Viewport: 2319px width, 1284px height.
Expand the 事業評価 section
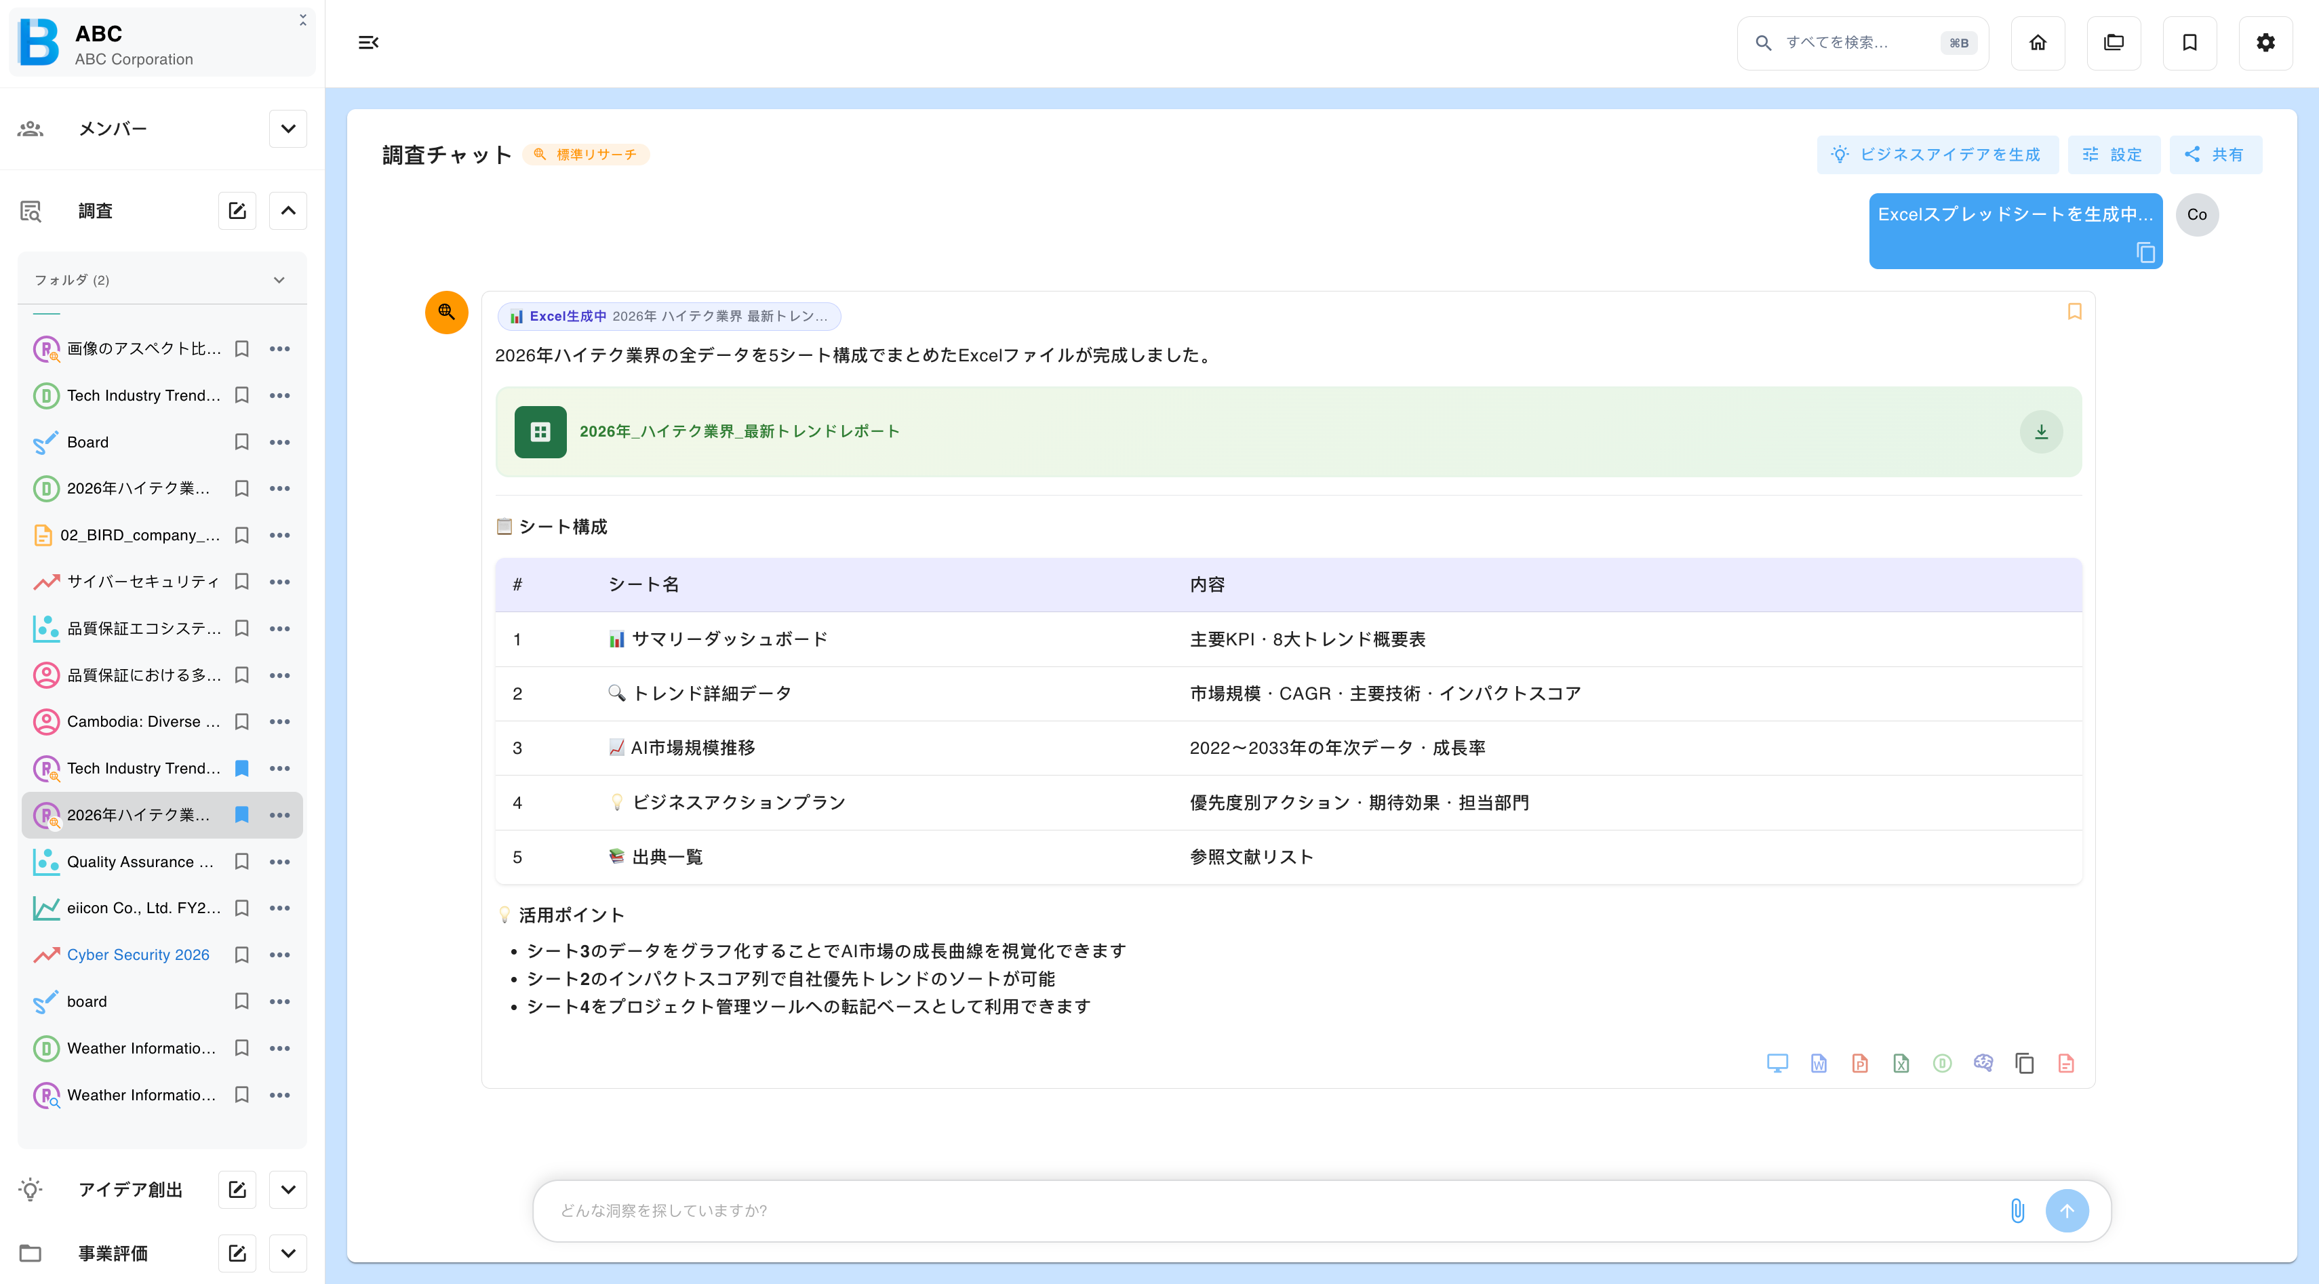point(288,1253)
